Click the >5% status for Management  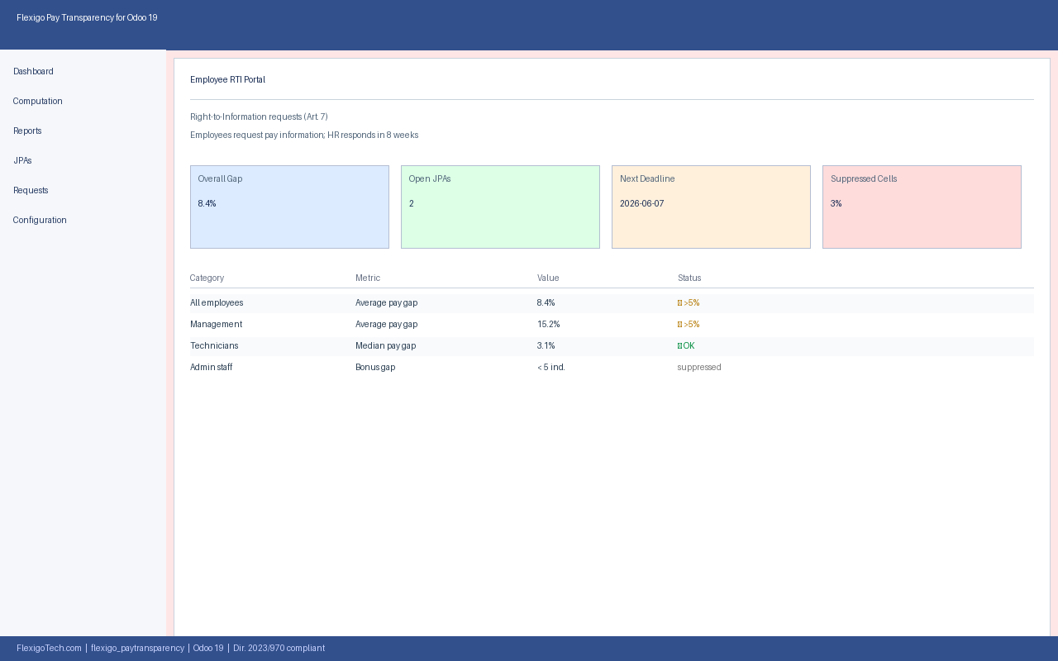point(689,325)
